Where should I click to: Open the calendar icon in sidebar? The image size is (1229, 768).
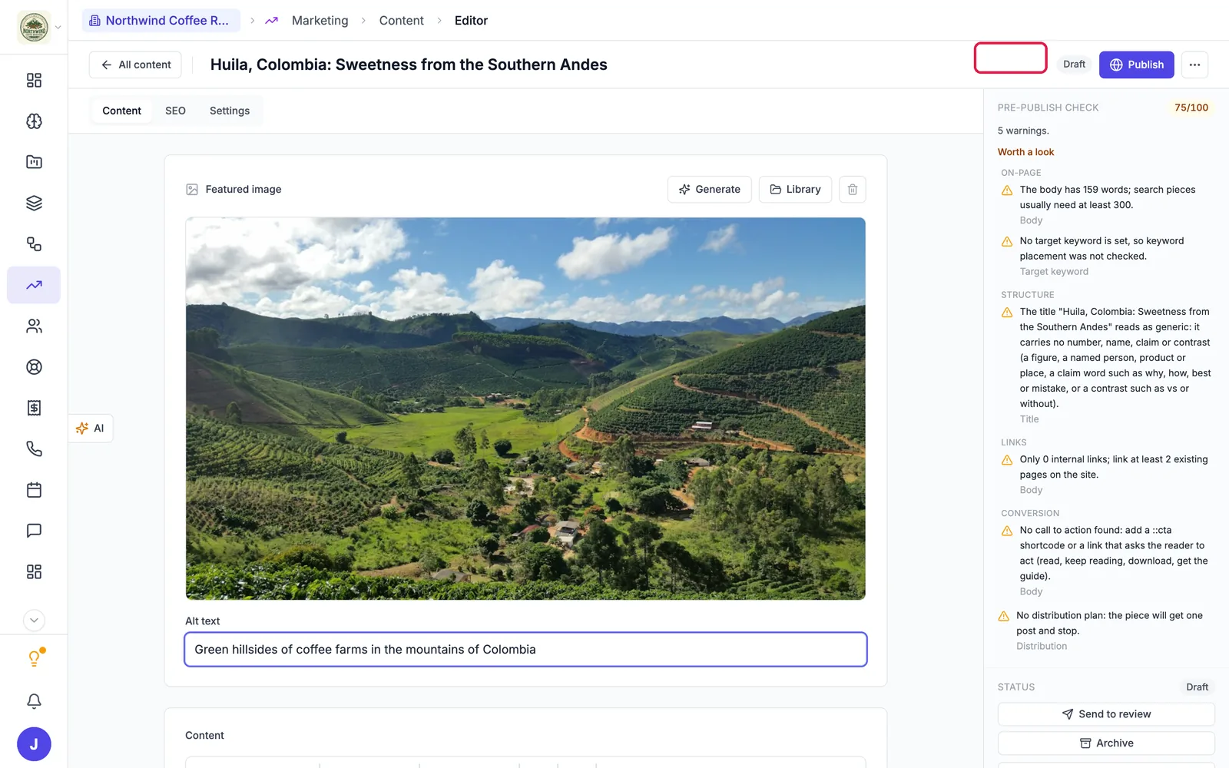(x=34, y=490)
